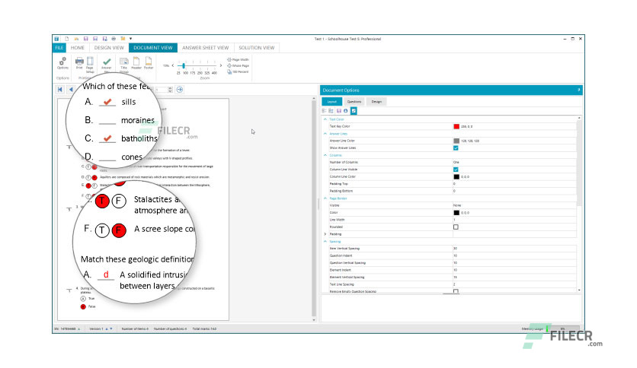Open the quick access toolbar customize arrow
The image size is (637, 368).
coord(131,39)
